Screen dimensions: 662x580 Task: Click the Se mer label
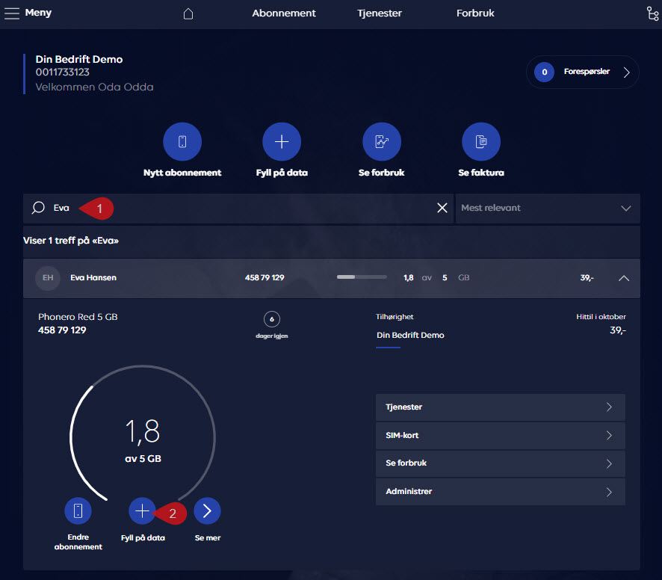click(x=207, y=537)
